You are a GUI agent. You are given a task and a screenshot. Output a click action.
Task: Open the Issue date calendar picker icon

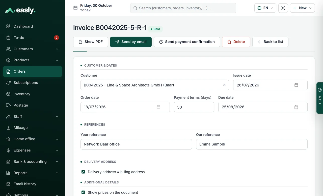tap(296, 85)
